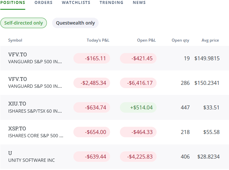Click the open quantity 19
229x170 pixels.
tap(187, 58)
